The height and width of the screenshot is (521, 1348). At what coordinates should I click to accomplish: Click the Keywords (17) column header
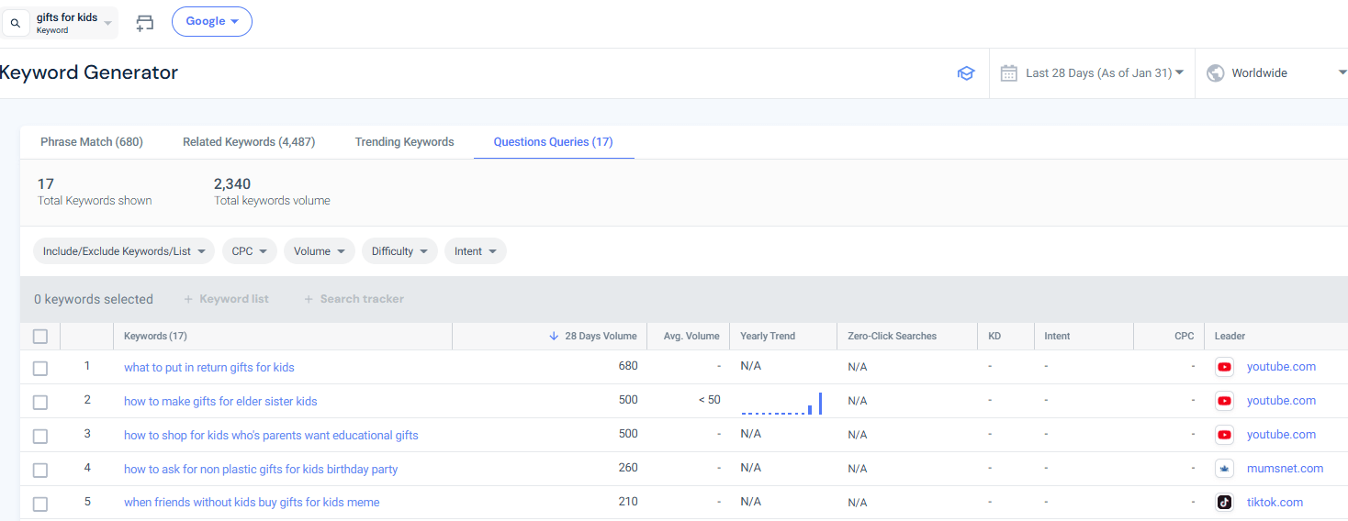tap(155, 336)
